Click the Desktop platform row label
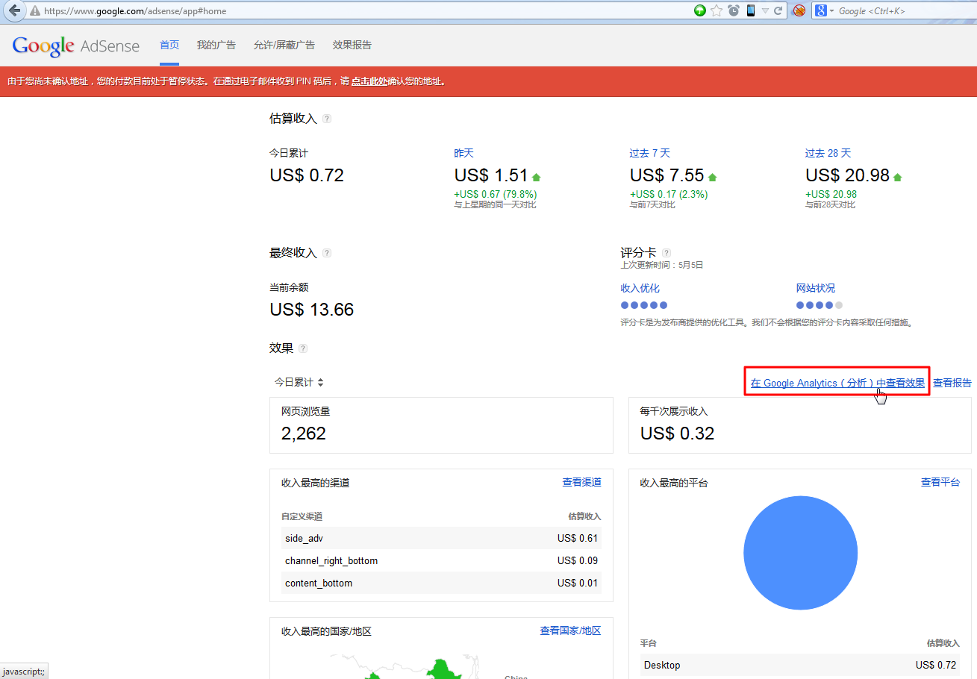 (x=662, y=665)
